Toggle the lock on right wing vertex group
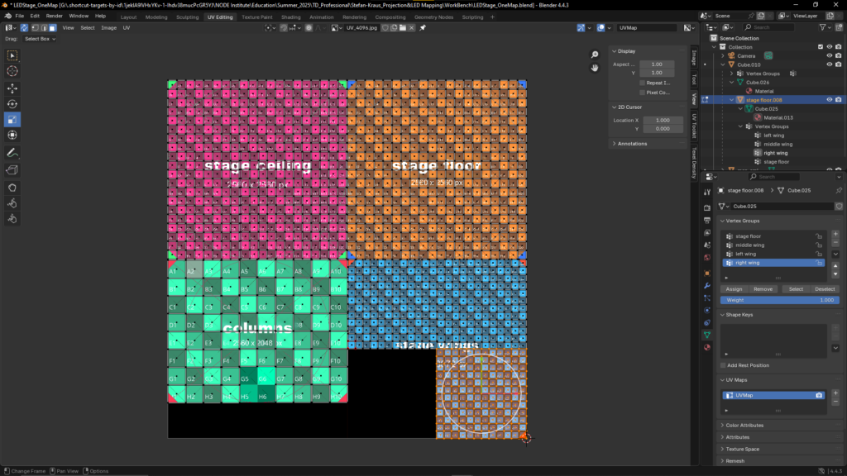The width and height of the screenshot is (847, 476). coord(819,263)
